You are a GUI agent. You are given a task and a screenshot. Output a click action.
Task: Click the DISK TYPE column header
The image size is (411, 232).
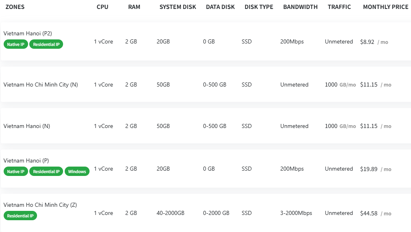coord(259,7)
